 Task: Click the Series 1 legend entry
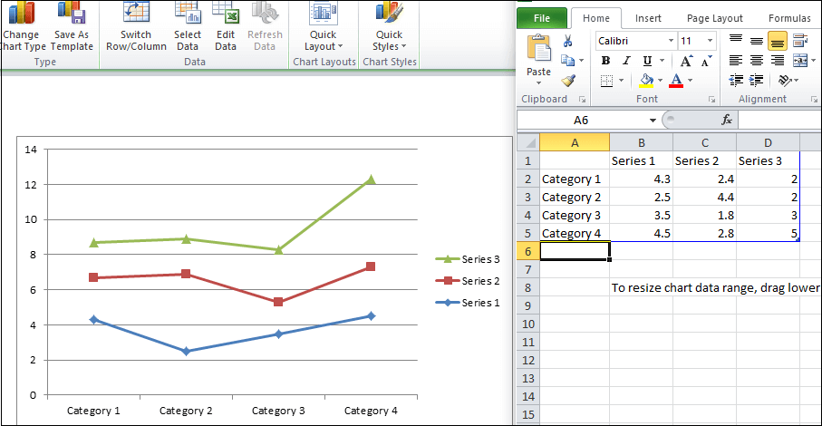click(468, 303)
